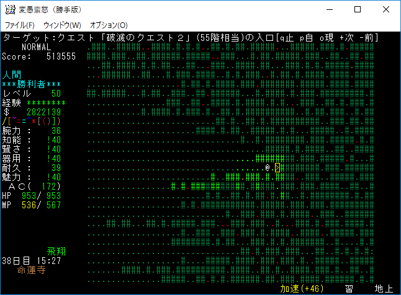Open the ファイル(F) menu
401x295 pixels.
20,25
